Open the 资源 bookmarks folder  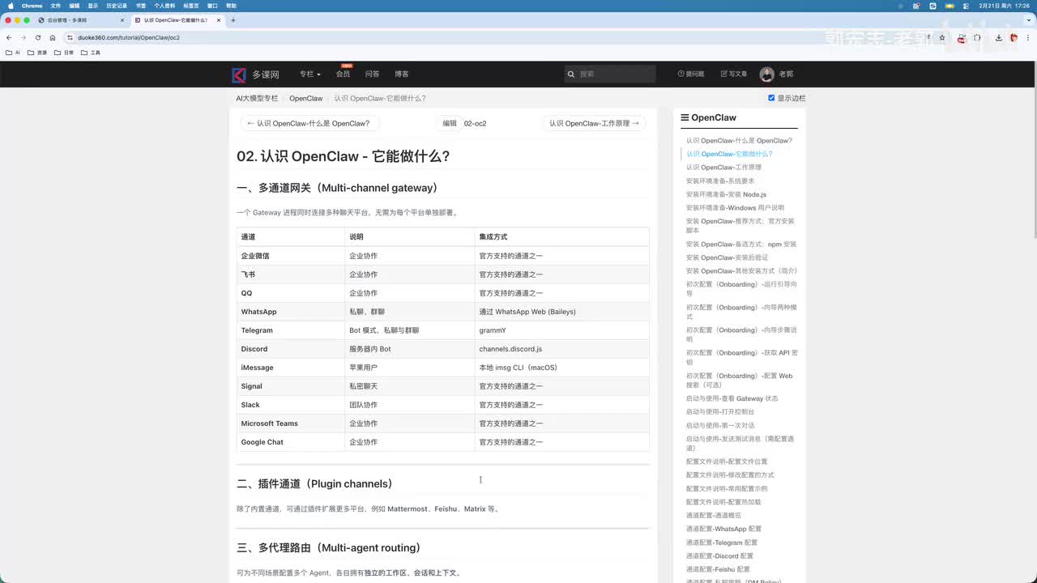[x=37, y=53]
